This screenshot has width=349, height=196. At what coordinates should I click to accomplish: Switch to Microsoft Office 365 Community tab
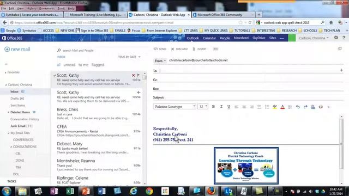[x=223, y=15]
